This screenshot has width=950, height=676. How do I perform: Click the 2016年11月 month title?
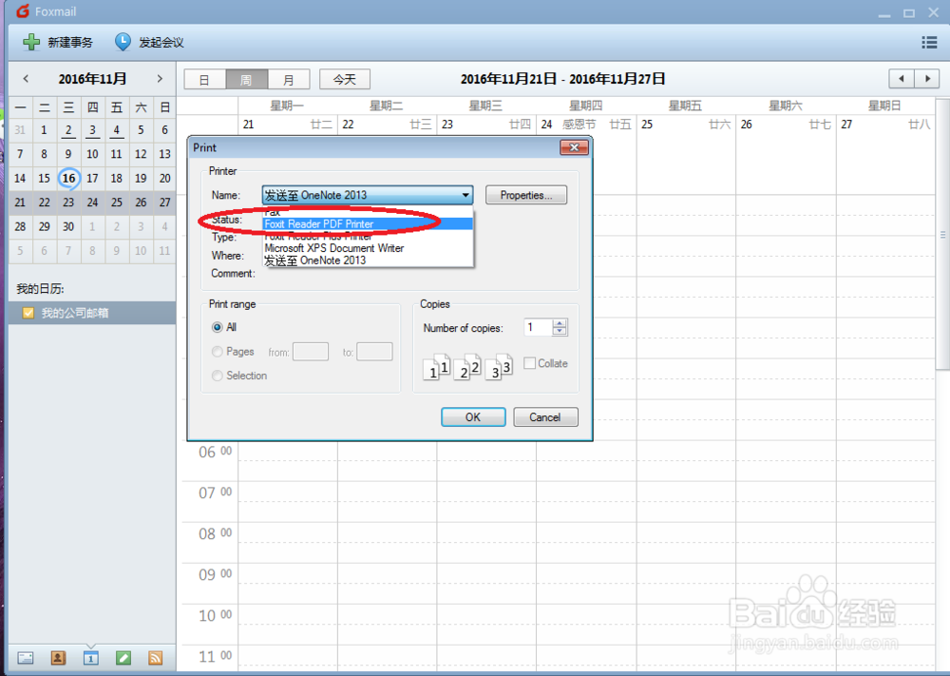pyautogui.click(x=92, y=79)
